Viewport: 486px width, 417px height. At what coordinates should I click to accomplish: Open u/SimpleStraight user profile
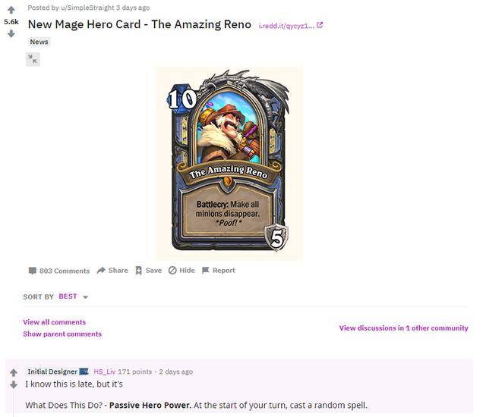pos(87,8)
